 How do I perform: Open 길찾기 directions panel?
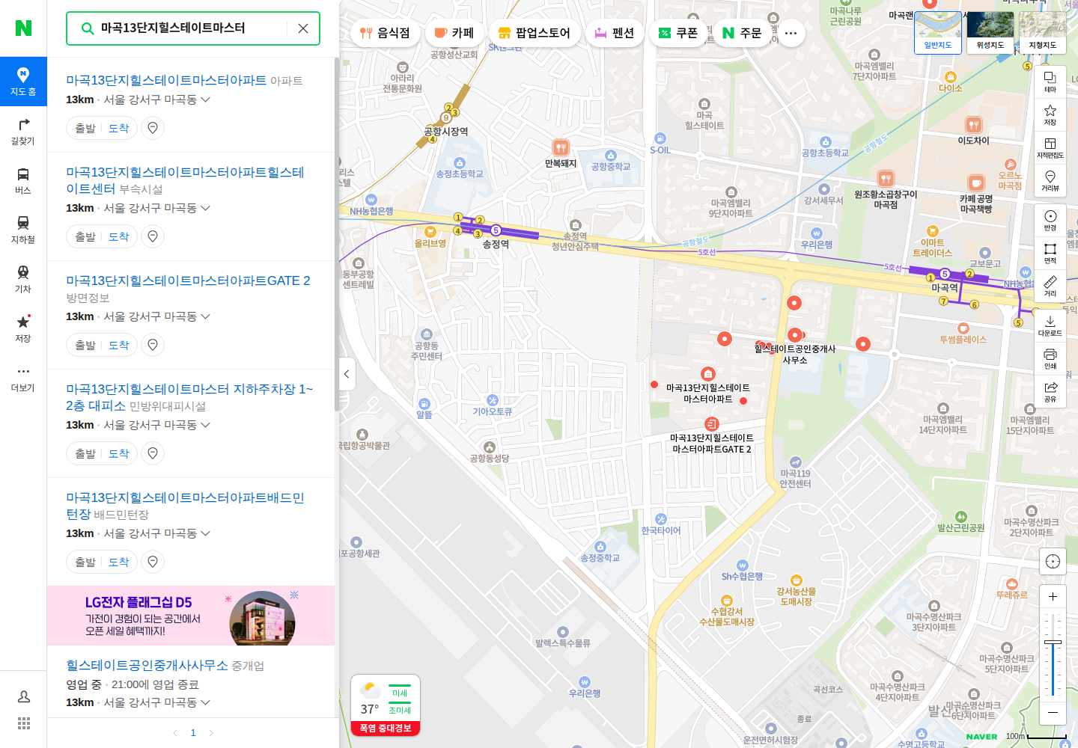(x=23, y=131)
